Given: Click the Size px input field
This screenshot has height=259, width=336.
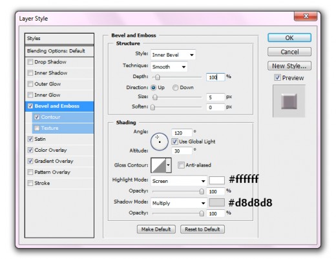Looking at the screenshot, I should pyautogui.click(x=215, y=98).
